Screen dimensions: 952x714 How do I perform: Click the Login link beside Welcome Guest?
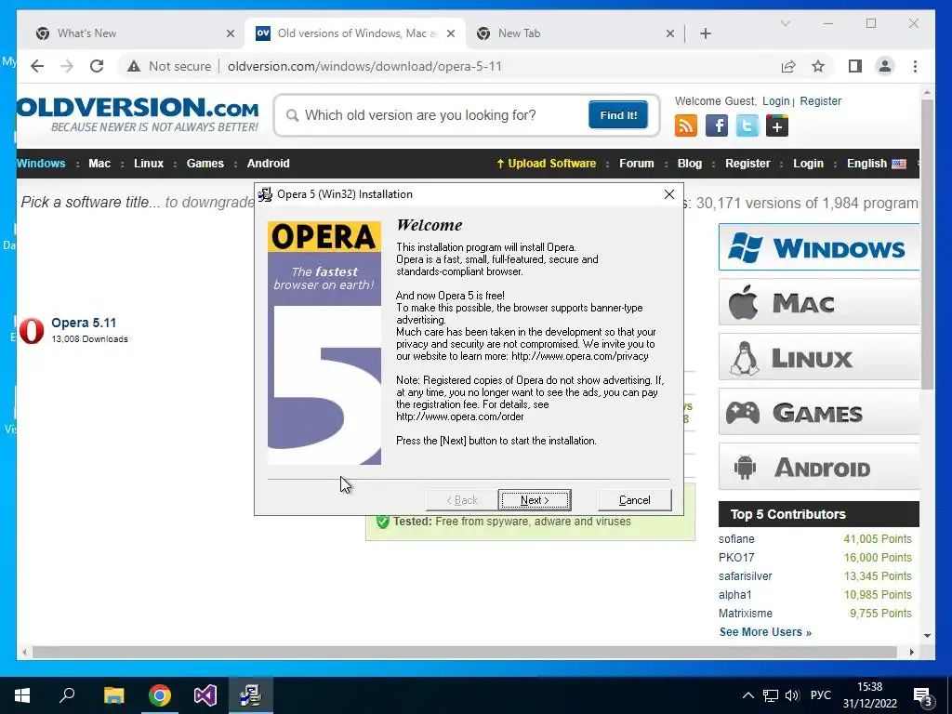click(776, 101)
